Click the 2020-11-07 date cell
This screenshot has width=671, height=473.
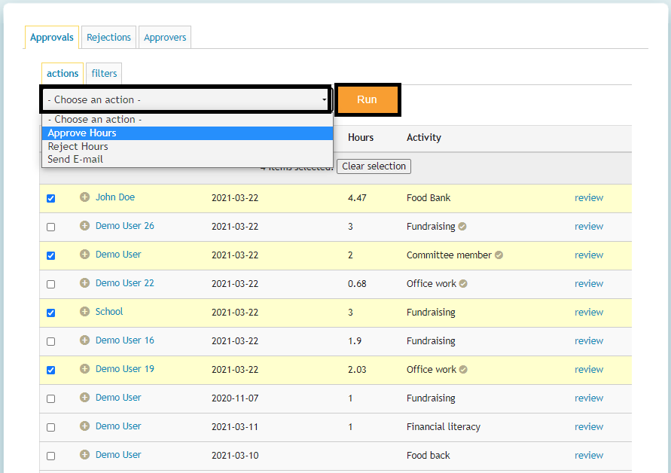pos(235,398)
